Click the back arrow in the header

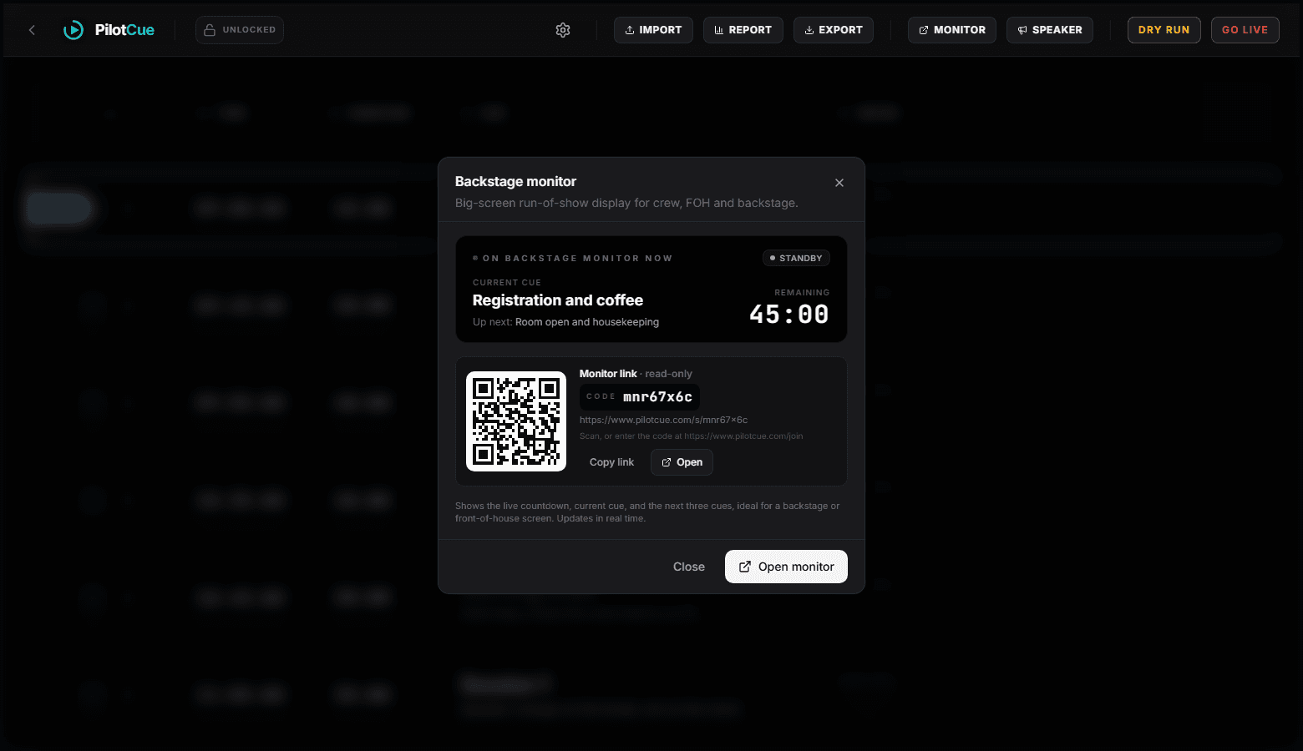[x=32, y=30]
